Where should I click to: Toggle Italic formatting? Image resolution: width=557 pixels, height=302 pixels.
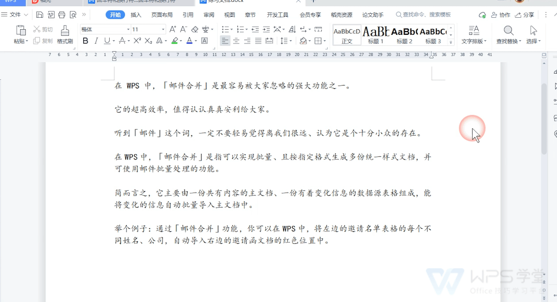click(96, 41)
